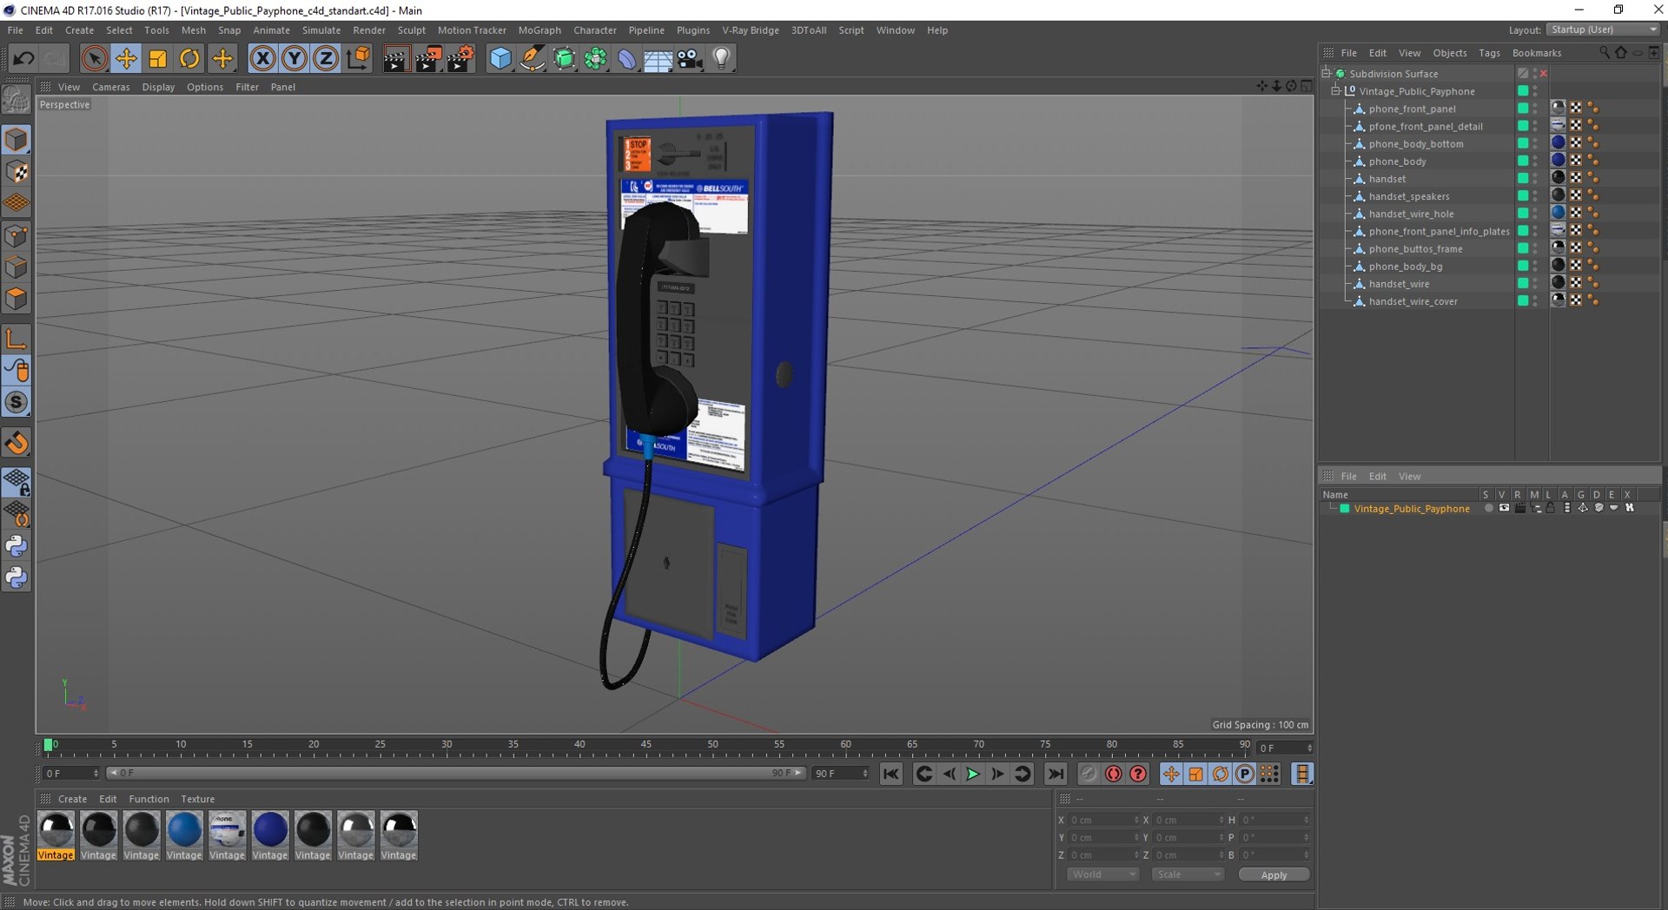Image resolution: width=1668 pixels, height=910 pixels.
Task: Open the V-Ray Bridge menu
Action: pyautogui.click(x=751, y=30)
